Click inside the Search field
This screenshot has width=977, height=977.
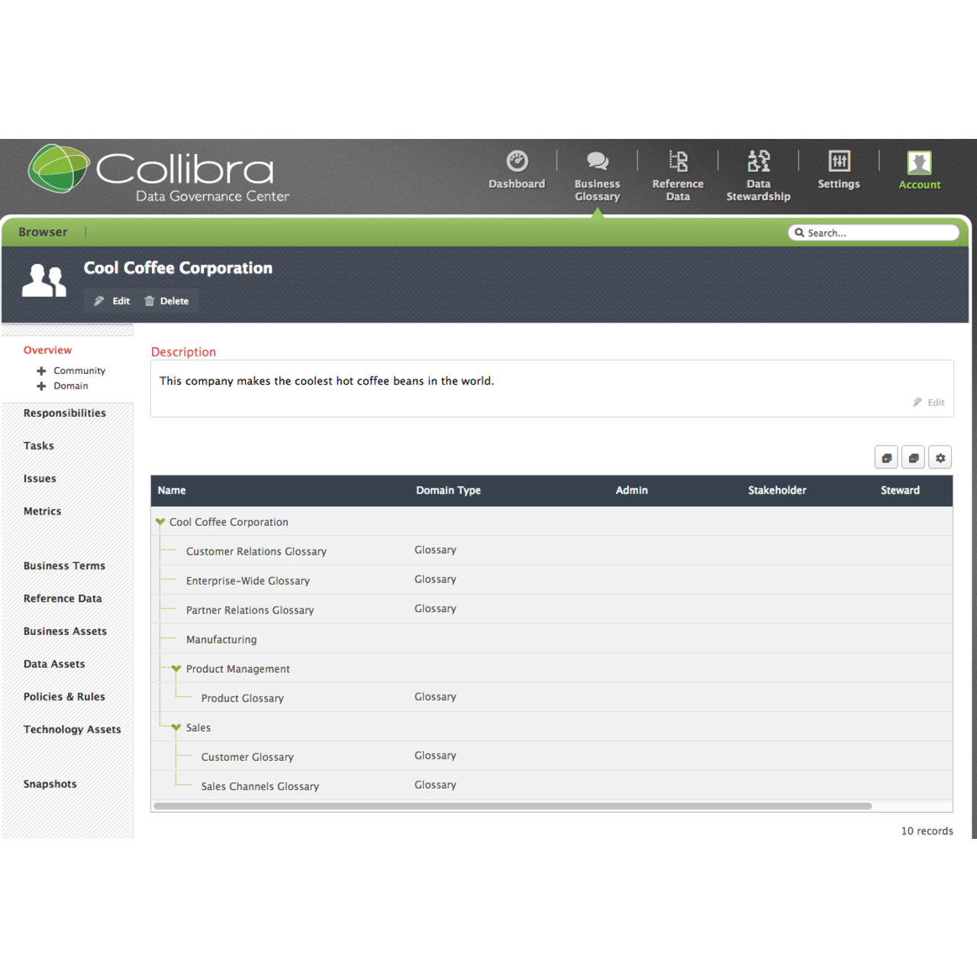[873, 232]
